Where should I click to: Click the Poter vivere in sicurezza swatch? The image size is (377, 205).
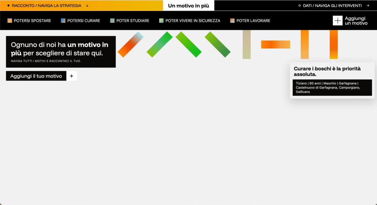coord(161,21)
